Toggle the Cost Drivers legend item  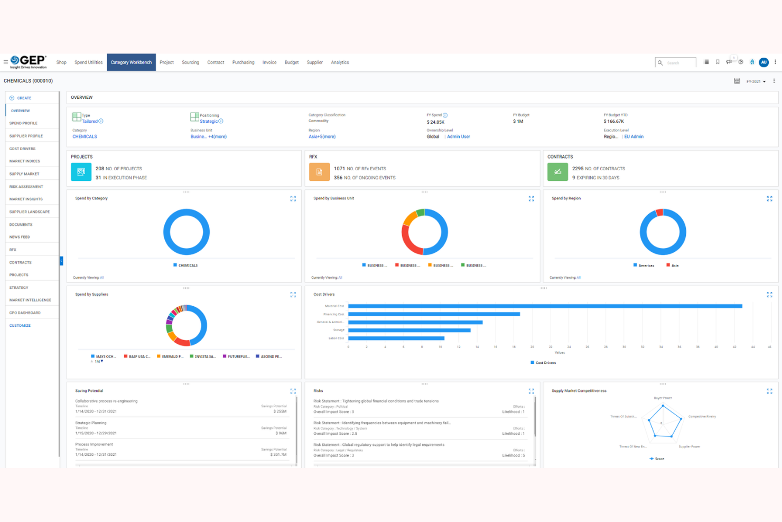(x=543, y=362)
